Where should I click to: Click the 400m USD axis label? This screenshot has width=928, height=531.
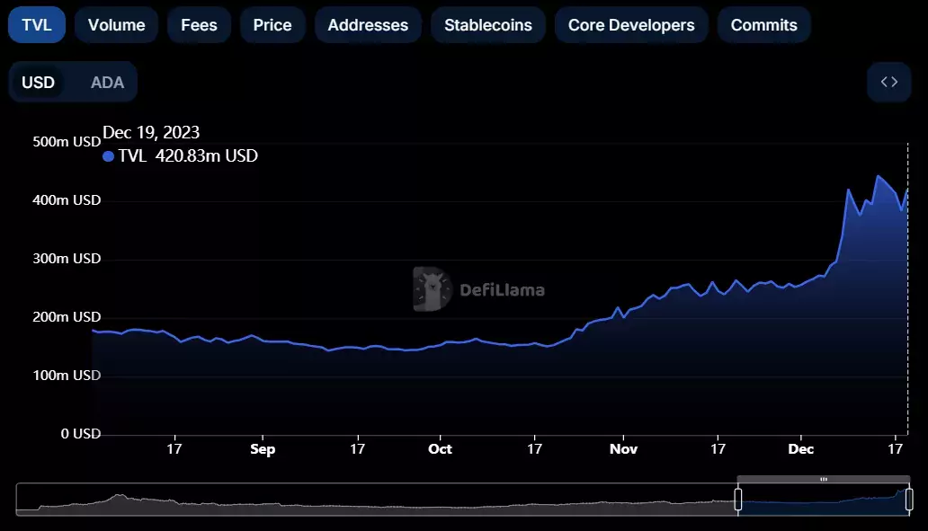(67, 199)
